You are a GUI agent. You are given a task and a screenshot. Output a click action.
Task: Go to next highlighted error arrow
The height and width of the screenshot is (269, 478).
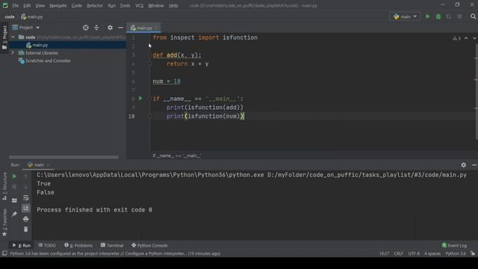pyautogui.click(x=474, y=38)
